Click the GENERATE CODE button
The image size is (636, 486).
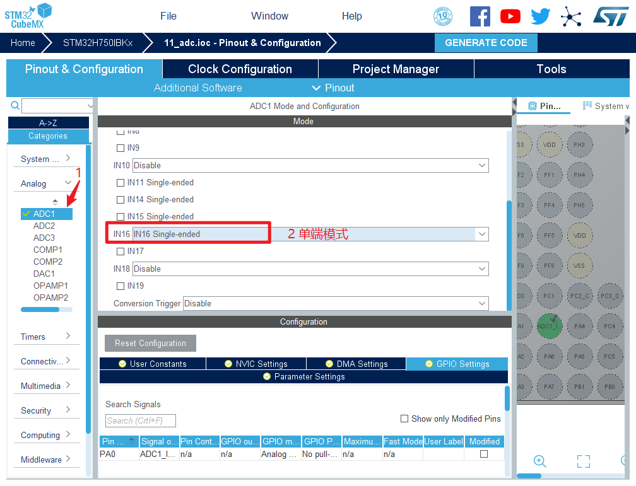click(486, 43)
